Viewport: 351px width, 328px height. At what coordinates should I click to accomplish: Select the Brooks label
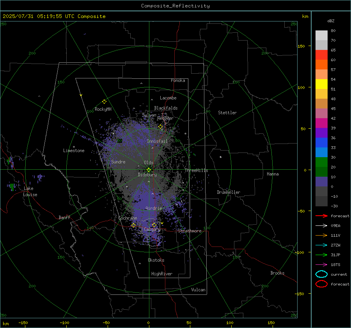(277, 273)
